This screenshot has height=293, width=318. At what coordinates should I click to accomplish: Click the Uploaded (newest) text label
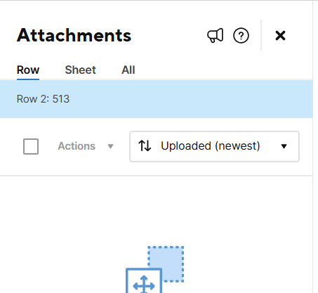coord(211,146)
